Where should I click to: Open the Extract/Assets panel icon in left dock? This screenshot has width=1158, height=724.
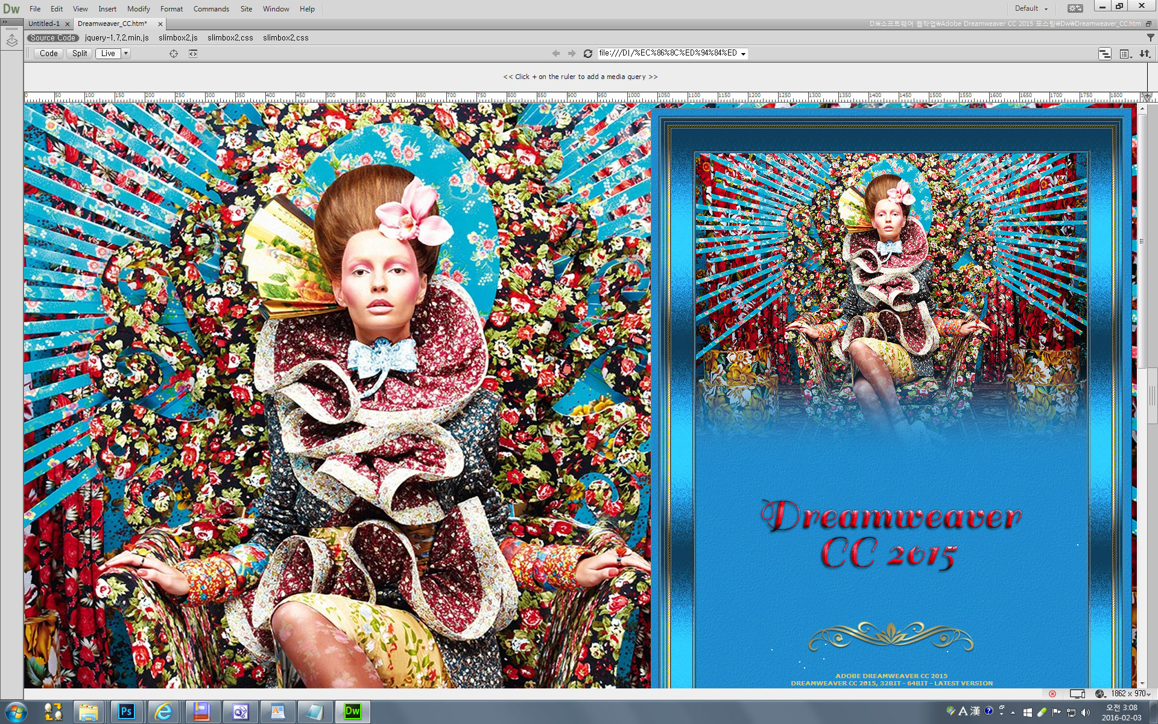click(x=11, y=41)
